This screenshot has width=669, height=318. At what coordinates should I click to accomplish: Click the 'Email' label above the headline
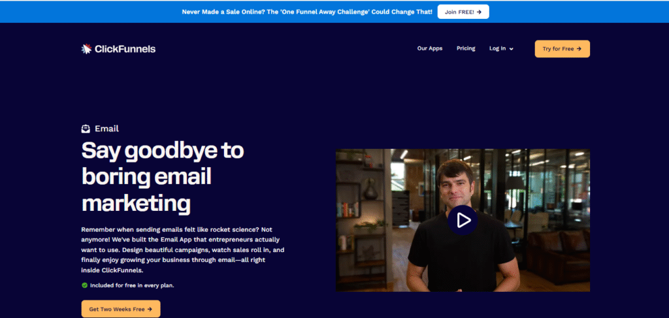[x=106, y=129]
